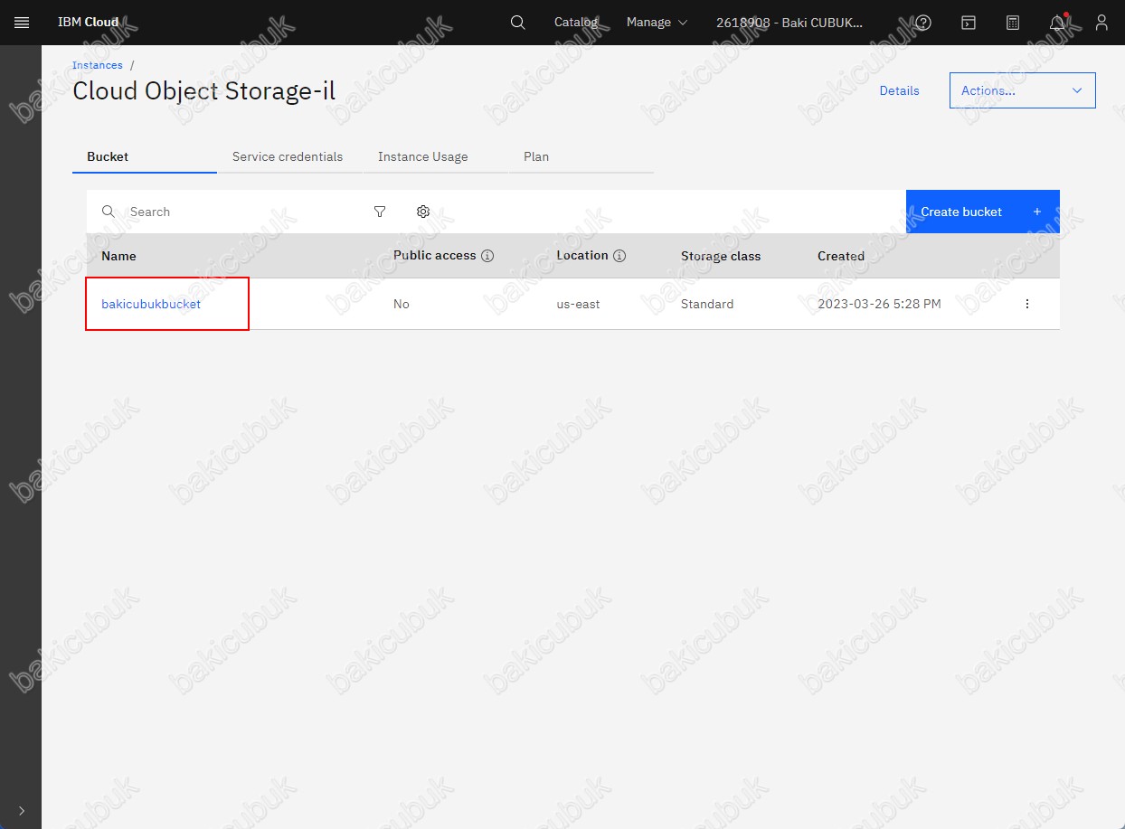The image size is (1125, 829).
Task: Open the Help question-mark icon
Action: 923,23
